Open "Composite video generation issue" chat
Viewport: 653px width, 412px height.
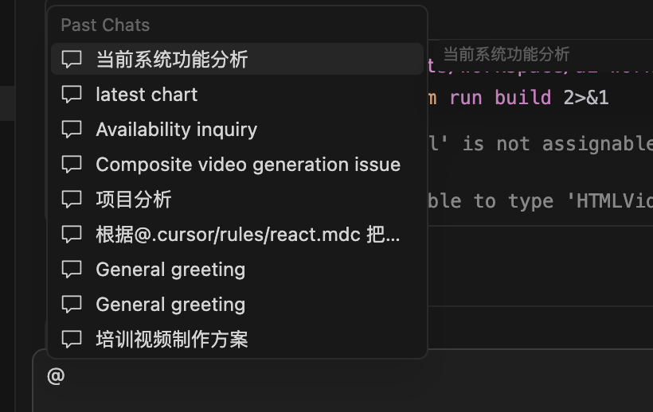(248, 165)
